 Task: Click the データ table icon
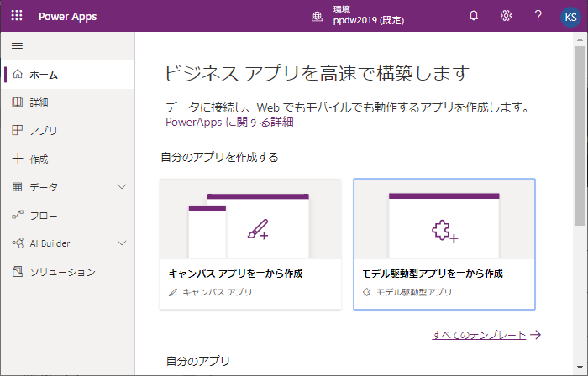18,186
